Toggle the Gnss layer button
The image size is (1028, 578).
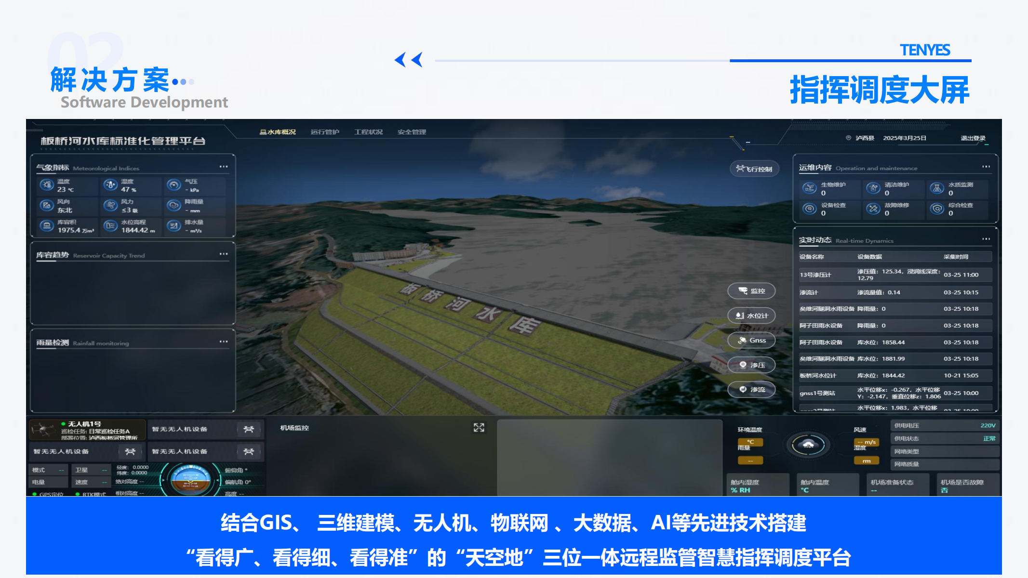point(751,340)
